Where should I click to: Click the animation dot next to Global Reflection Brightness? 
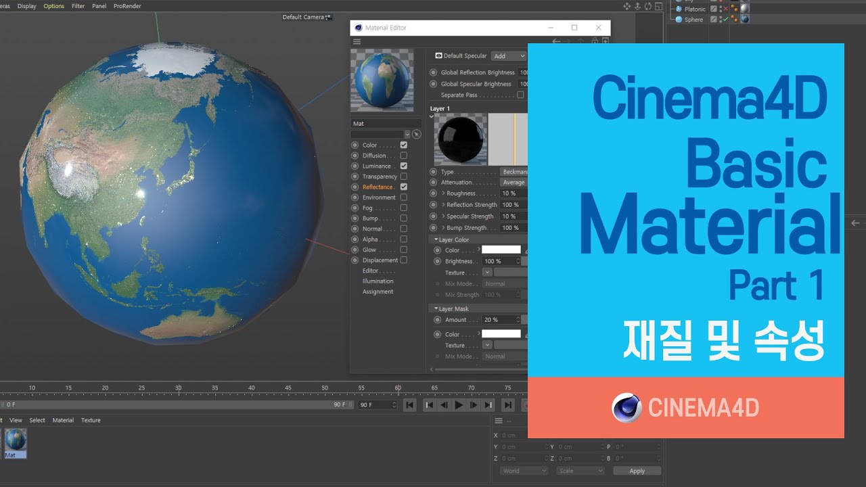pos(434,72)
